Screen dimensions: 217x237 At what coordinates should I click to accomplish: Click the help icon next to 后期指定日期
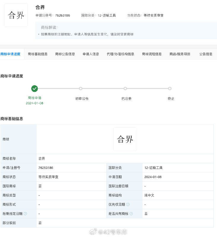[25, 214]
